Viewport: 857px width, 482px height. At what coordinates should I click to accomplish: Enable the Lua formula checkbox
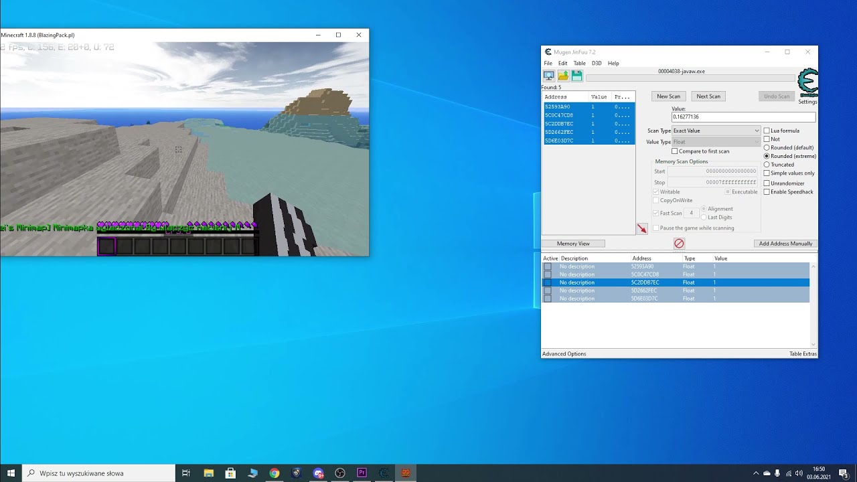point(767,131)
